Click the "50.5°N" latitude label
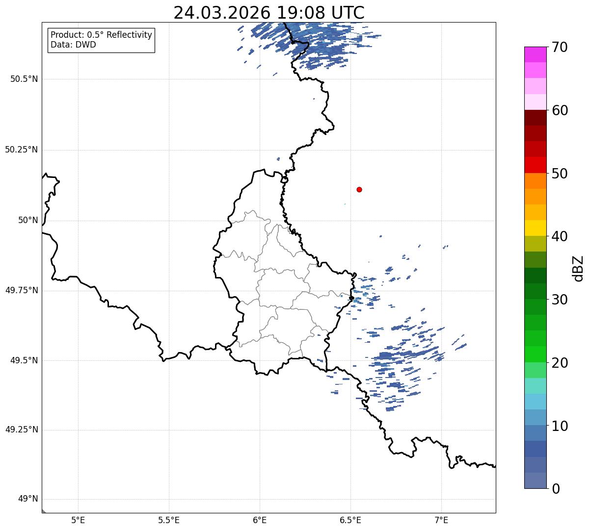Screen dimensions: 590x530 [24, 79]
